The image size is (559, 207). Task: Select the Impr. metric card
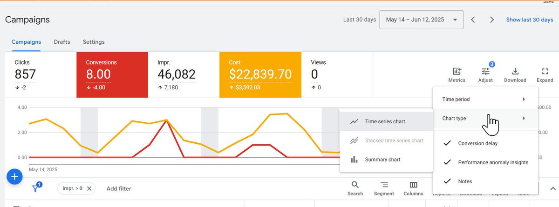tap(184, 75)
